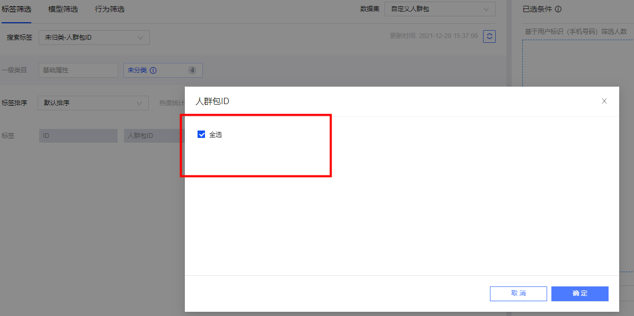Click the info icon beside 未分类

pyautogui.click(x=153, y=70)
